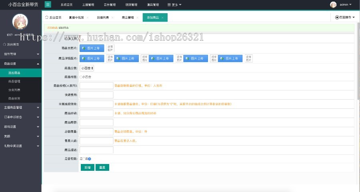The height and width of the screenshot is (192, 360).
Task: Click the home icon in 后台首页 tab
Action: pos(46,18)
